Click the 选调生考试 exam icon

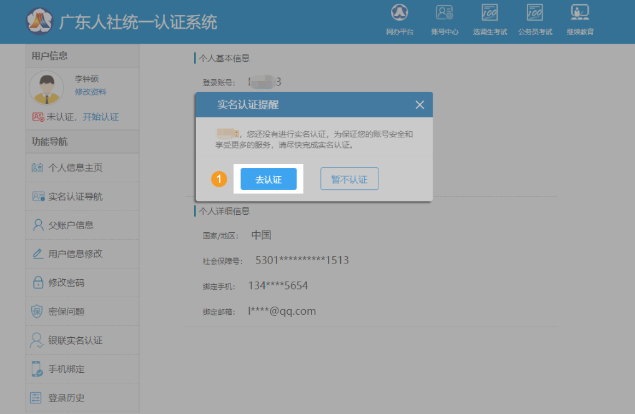490,12
